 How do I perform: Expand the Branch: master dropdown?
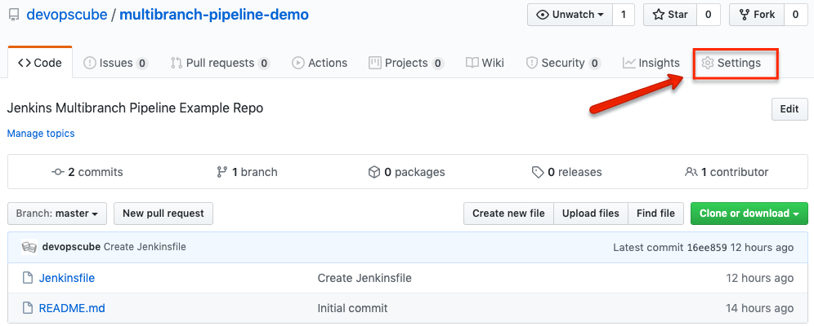(x=57, y=214)
